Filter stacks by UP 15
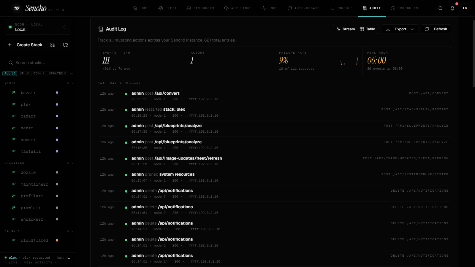 click(24, 74)
